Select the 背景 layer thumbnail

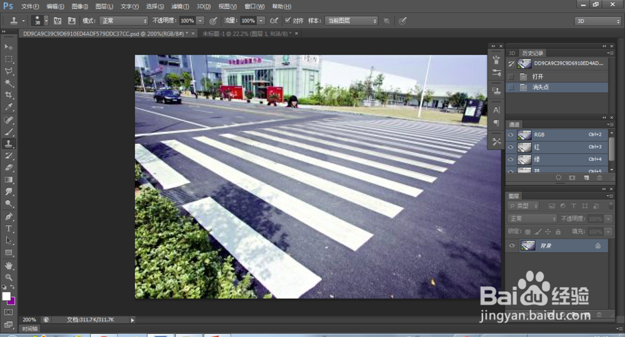[x=527, y=246]
